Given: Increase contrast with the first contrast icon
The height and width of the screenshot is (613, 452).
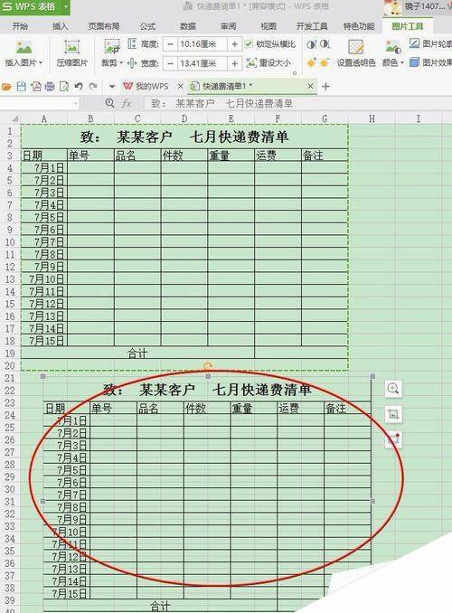Looking at the screenshot, I should [311, 44].
